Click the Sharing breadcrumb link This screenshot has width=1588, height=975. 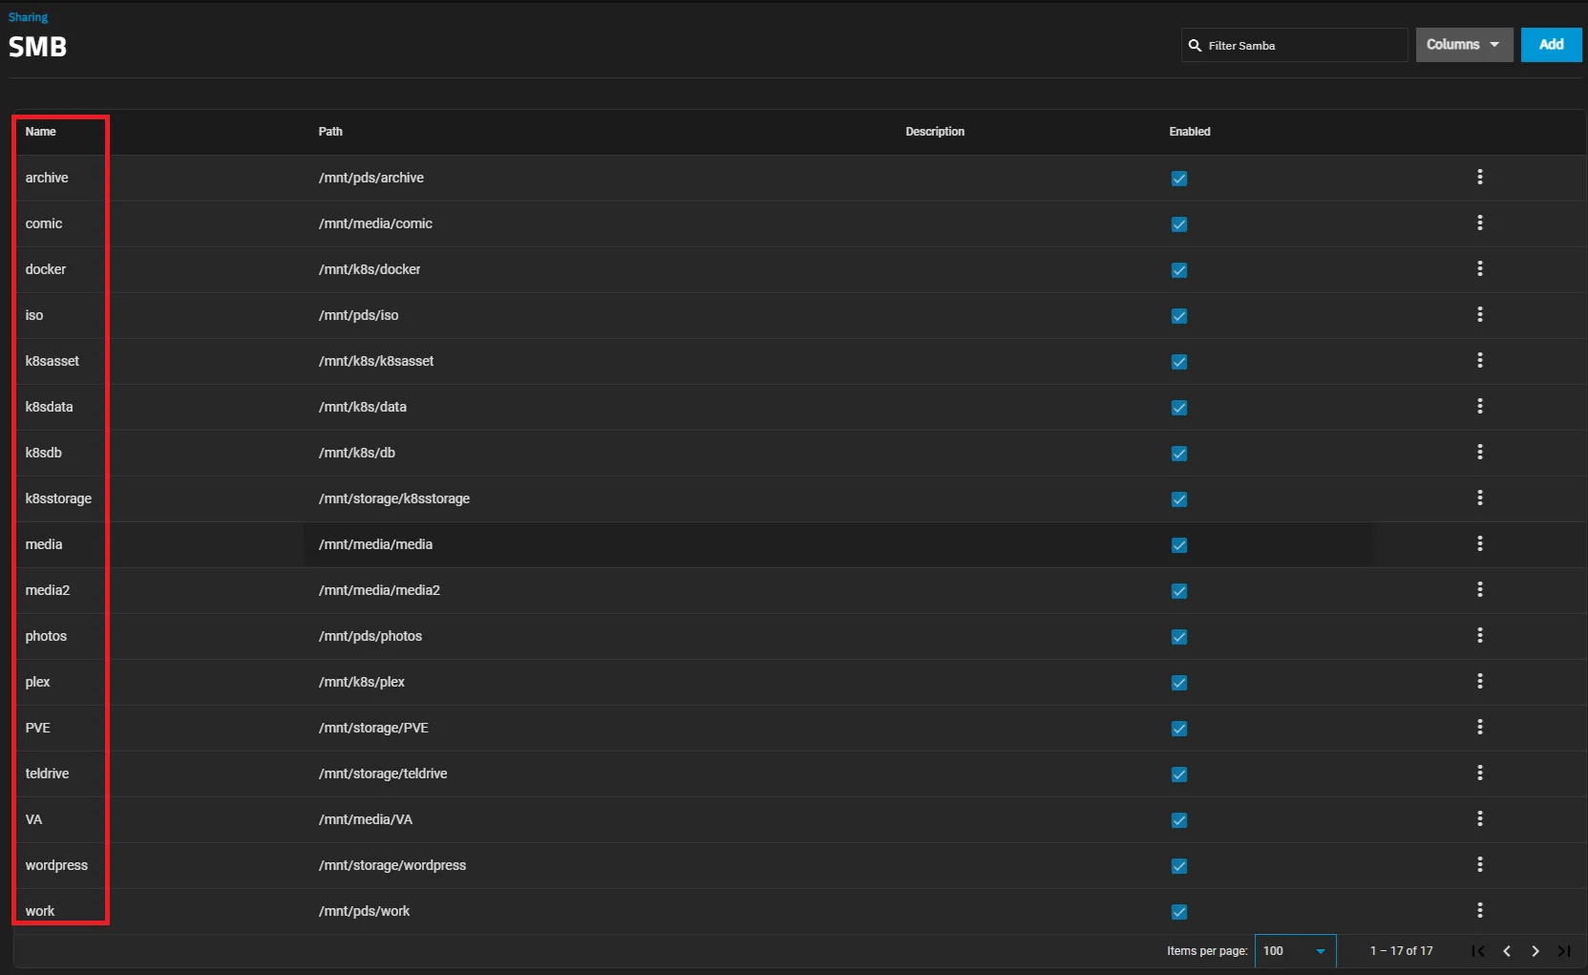pos(28,16)
